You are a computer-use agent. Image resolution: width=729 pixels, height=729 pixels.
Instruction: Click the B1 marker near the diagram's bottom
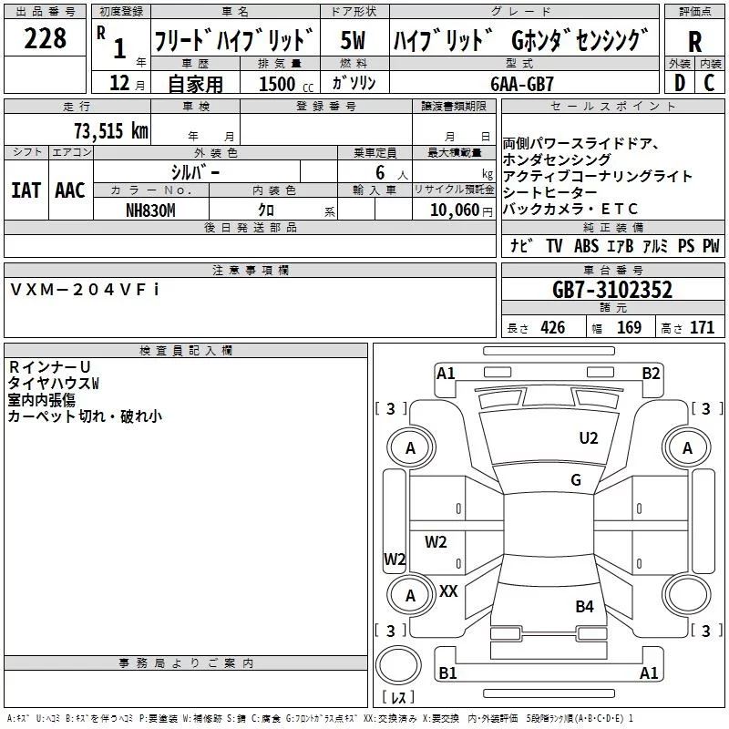pos(447,673)
